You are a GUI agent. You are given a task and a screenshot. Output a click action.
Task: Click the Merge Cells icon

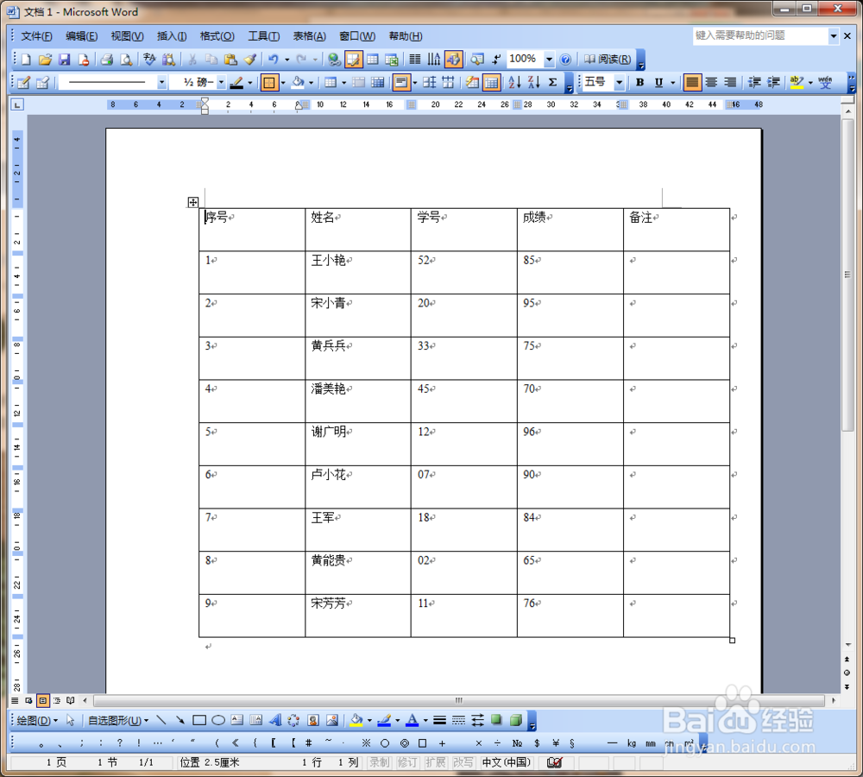358,83
